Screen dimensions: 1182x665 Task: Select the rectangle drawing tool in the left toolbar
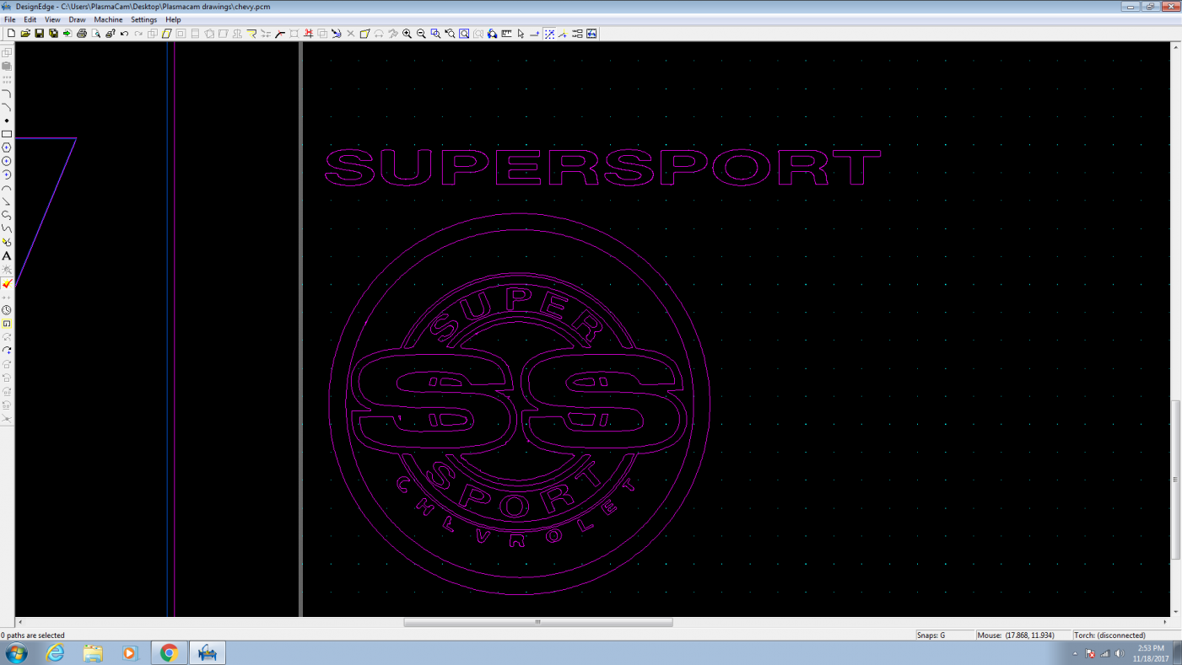tap(7, 134)
